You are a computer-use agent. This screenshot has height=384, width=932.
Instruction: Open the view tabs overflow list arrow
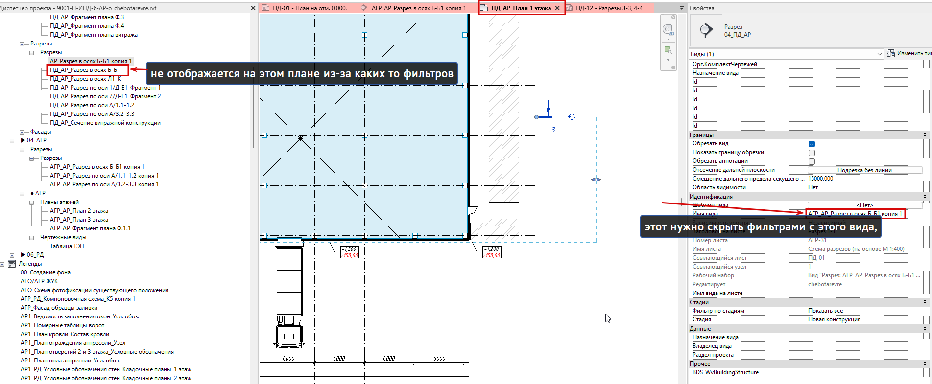point(681,8)
